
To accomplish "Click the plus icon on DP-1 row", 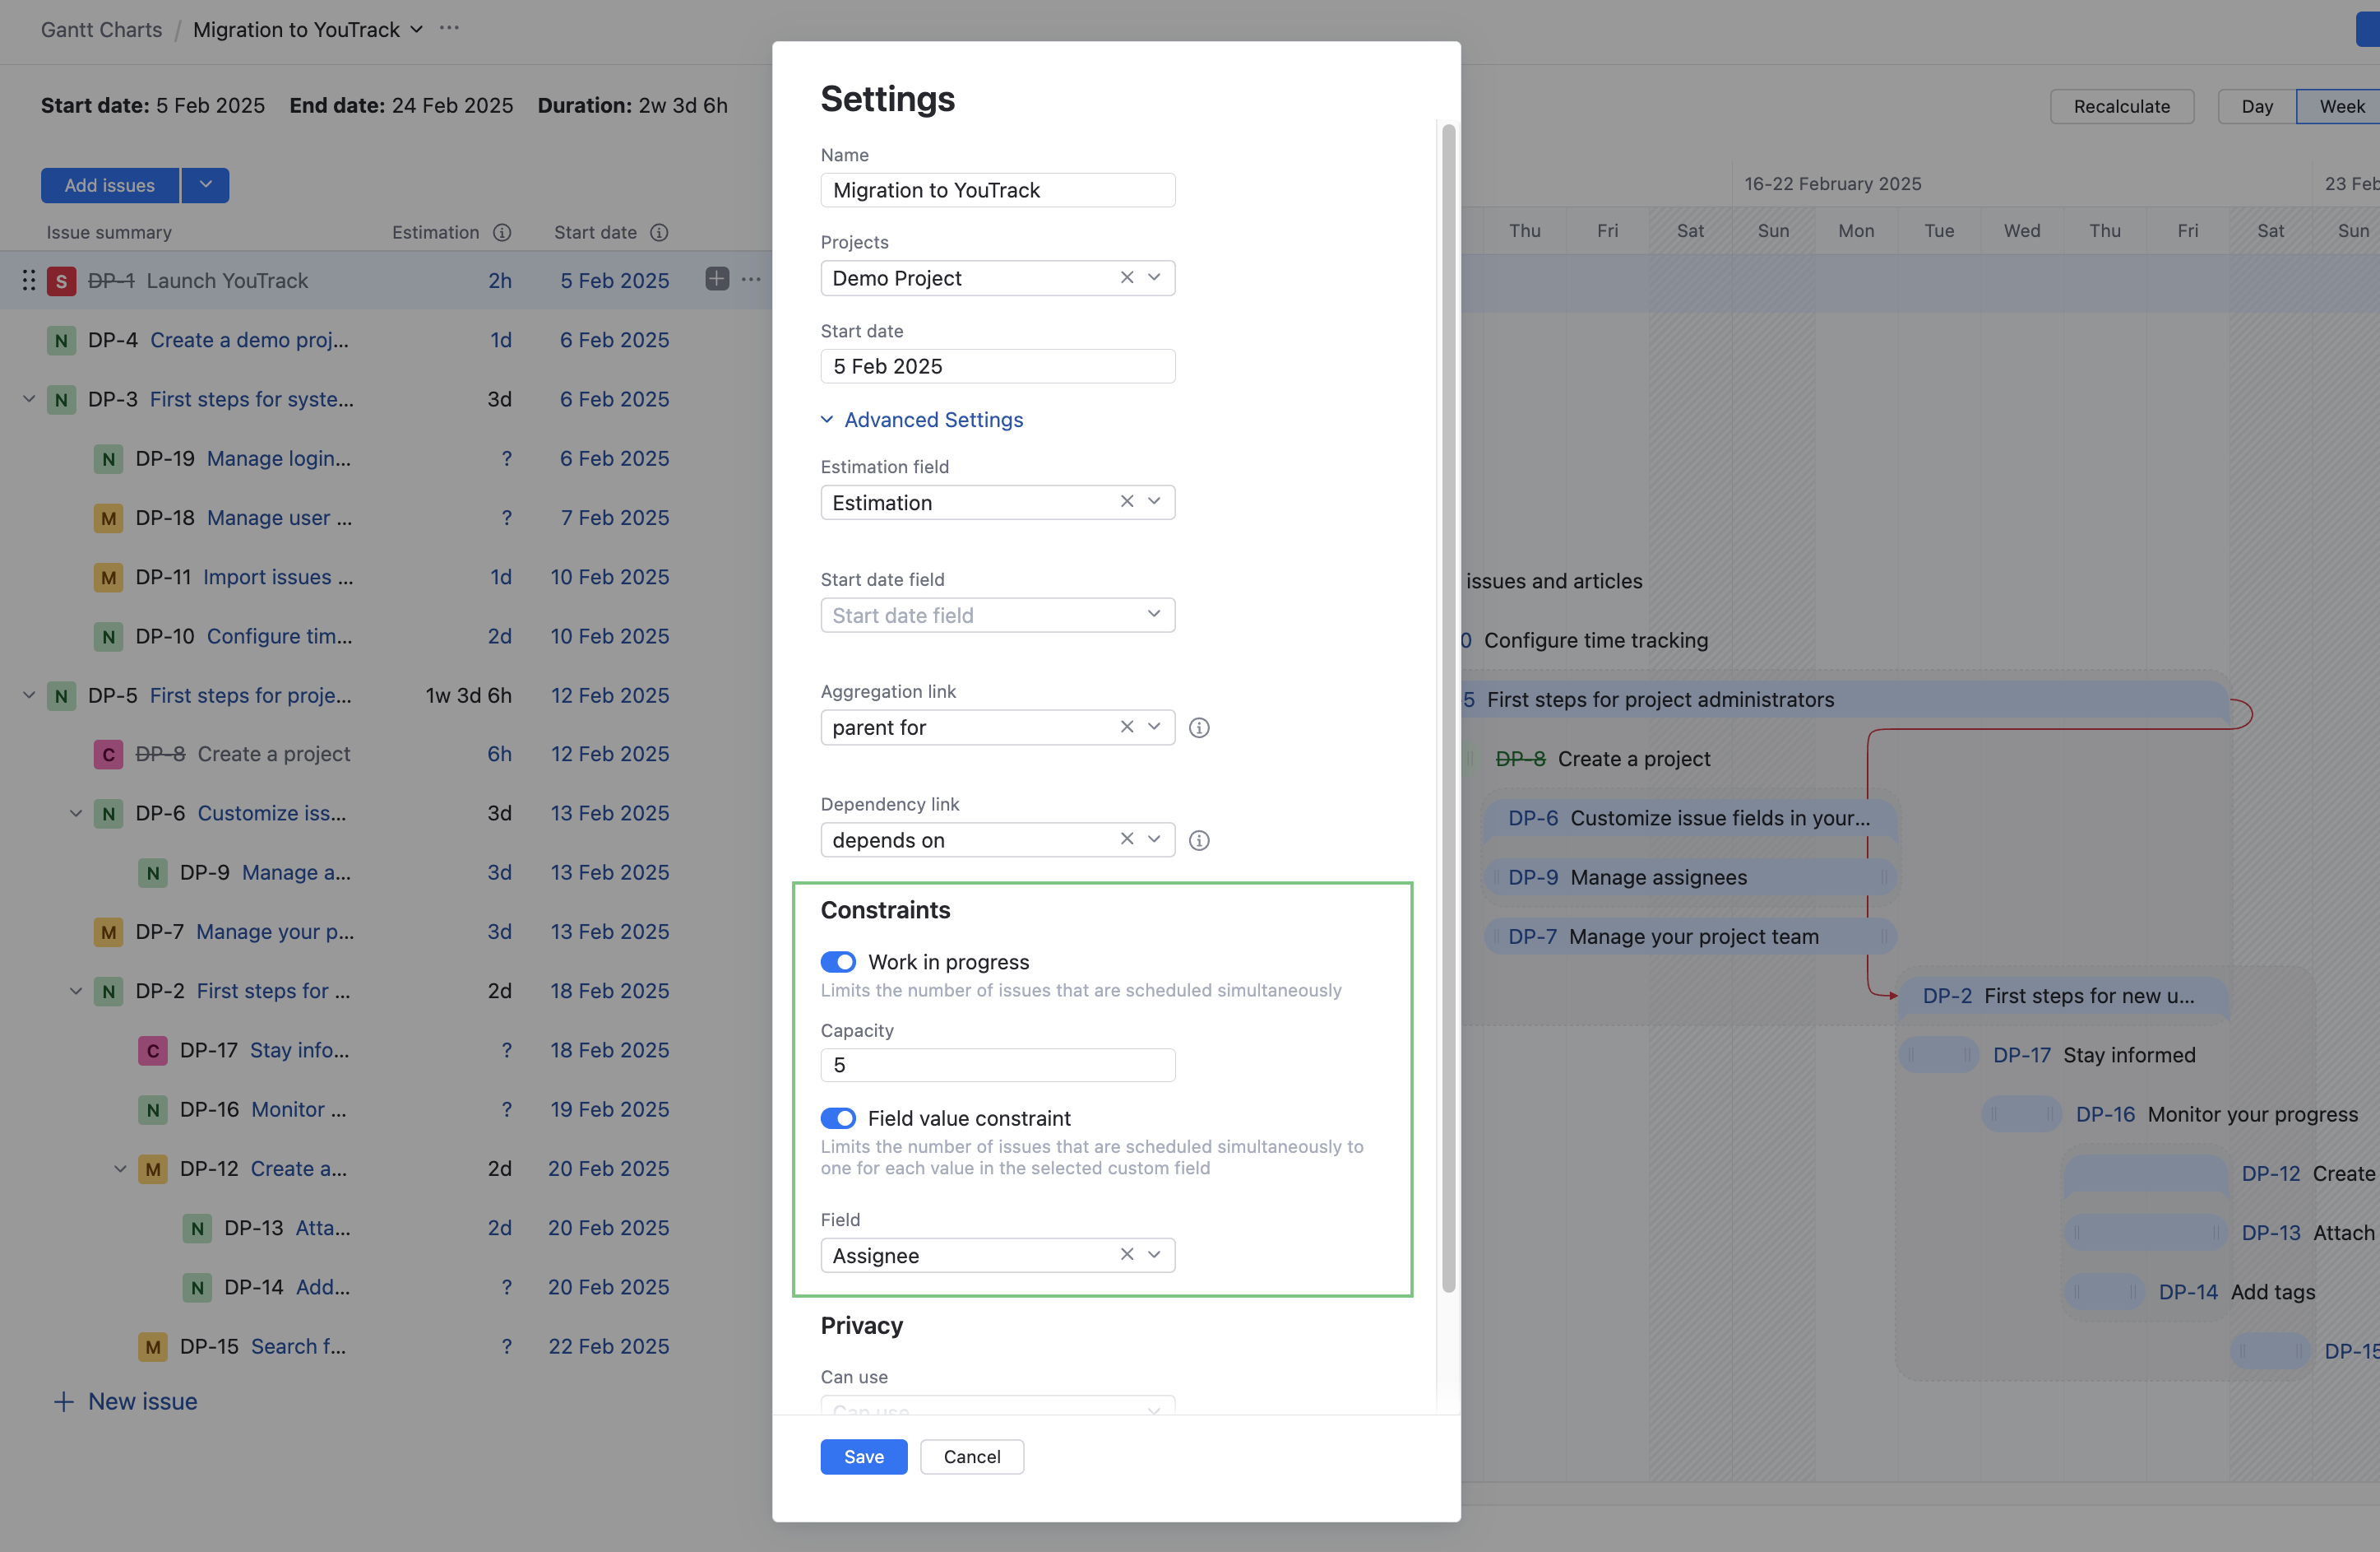I will point(717,279).
